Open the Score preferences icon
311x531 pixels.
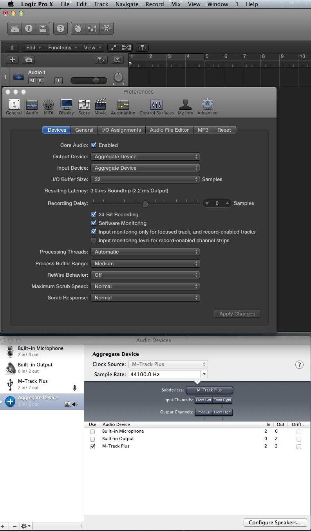coord(84,107)
